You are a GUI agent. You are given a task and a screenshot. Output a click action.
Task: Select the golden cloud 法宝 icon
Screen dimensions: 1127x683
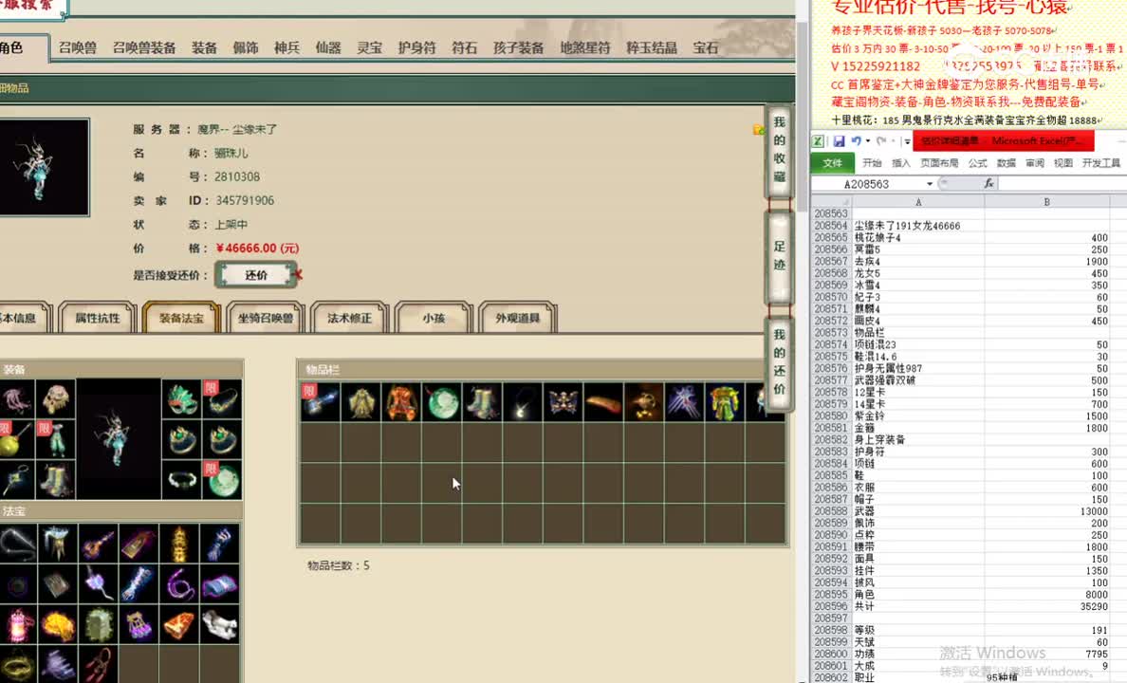click(x=58, y=625)
